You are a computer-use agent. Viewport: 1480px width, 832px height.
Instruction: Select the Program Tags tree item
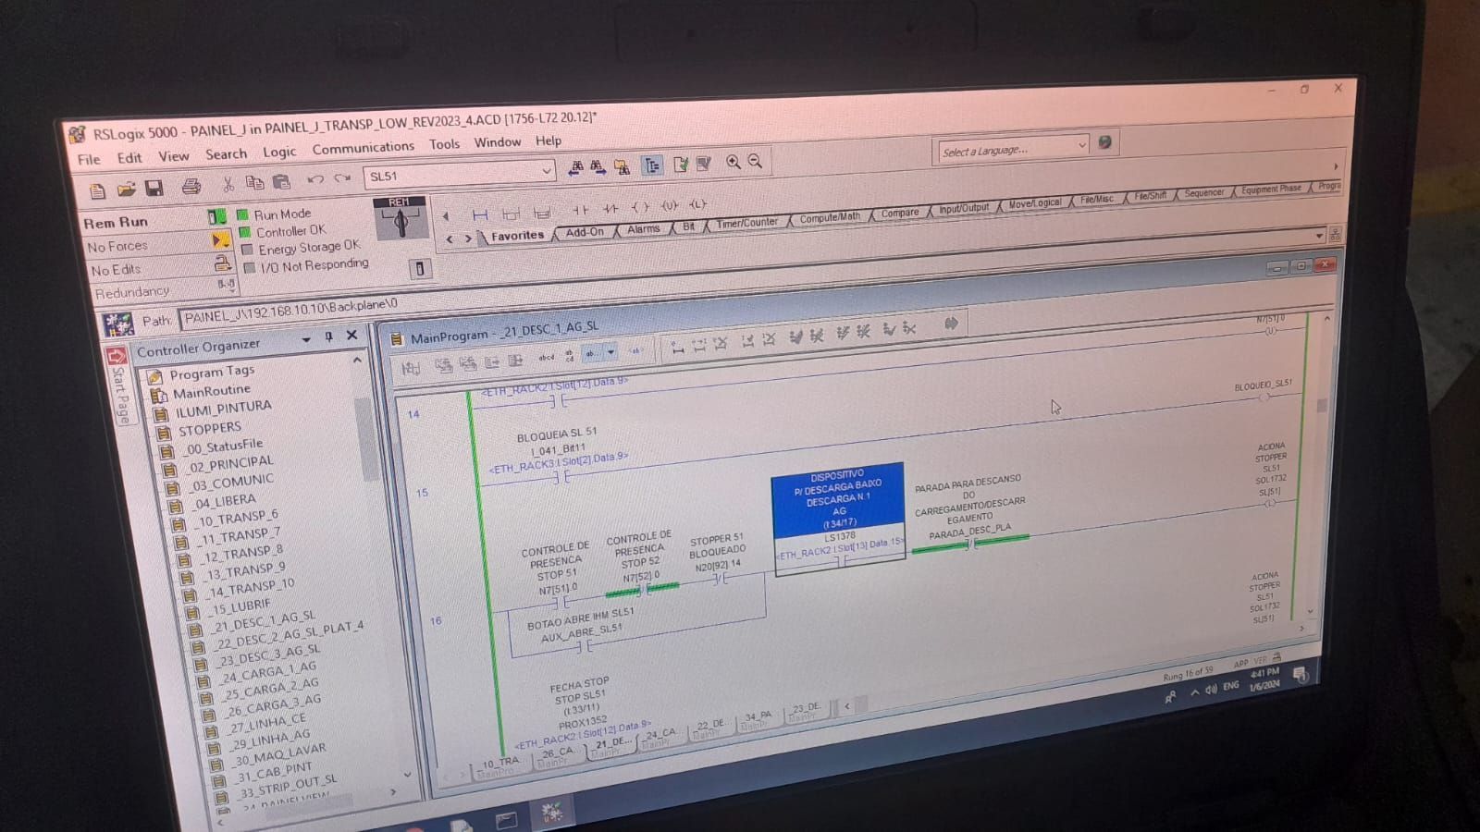[212, 373]
